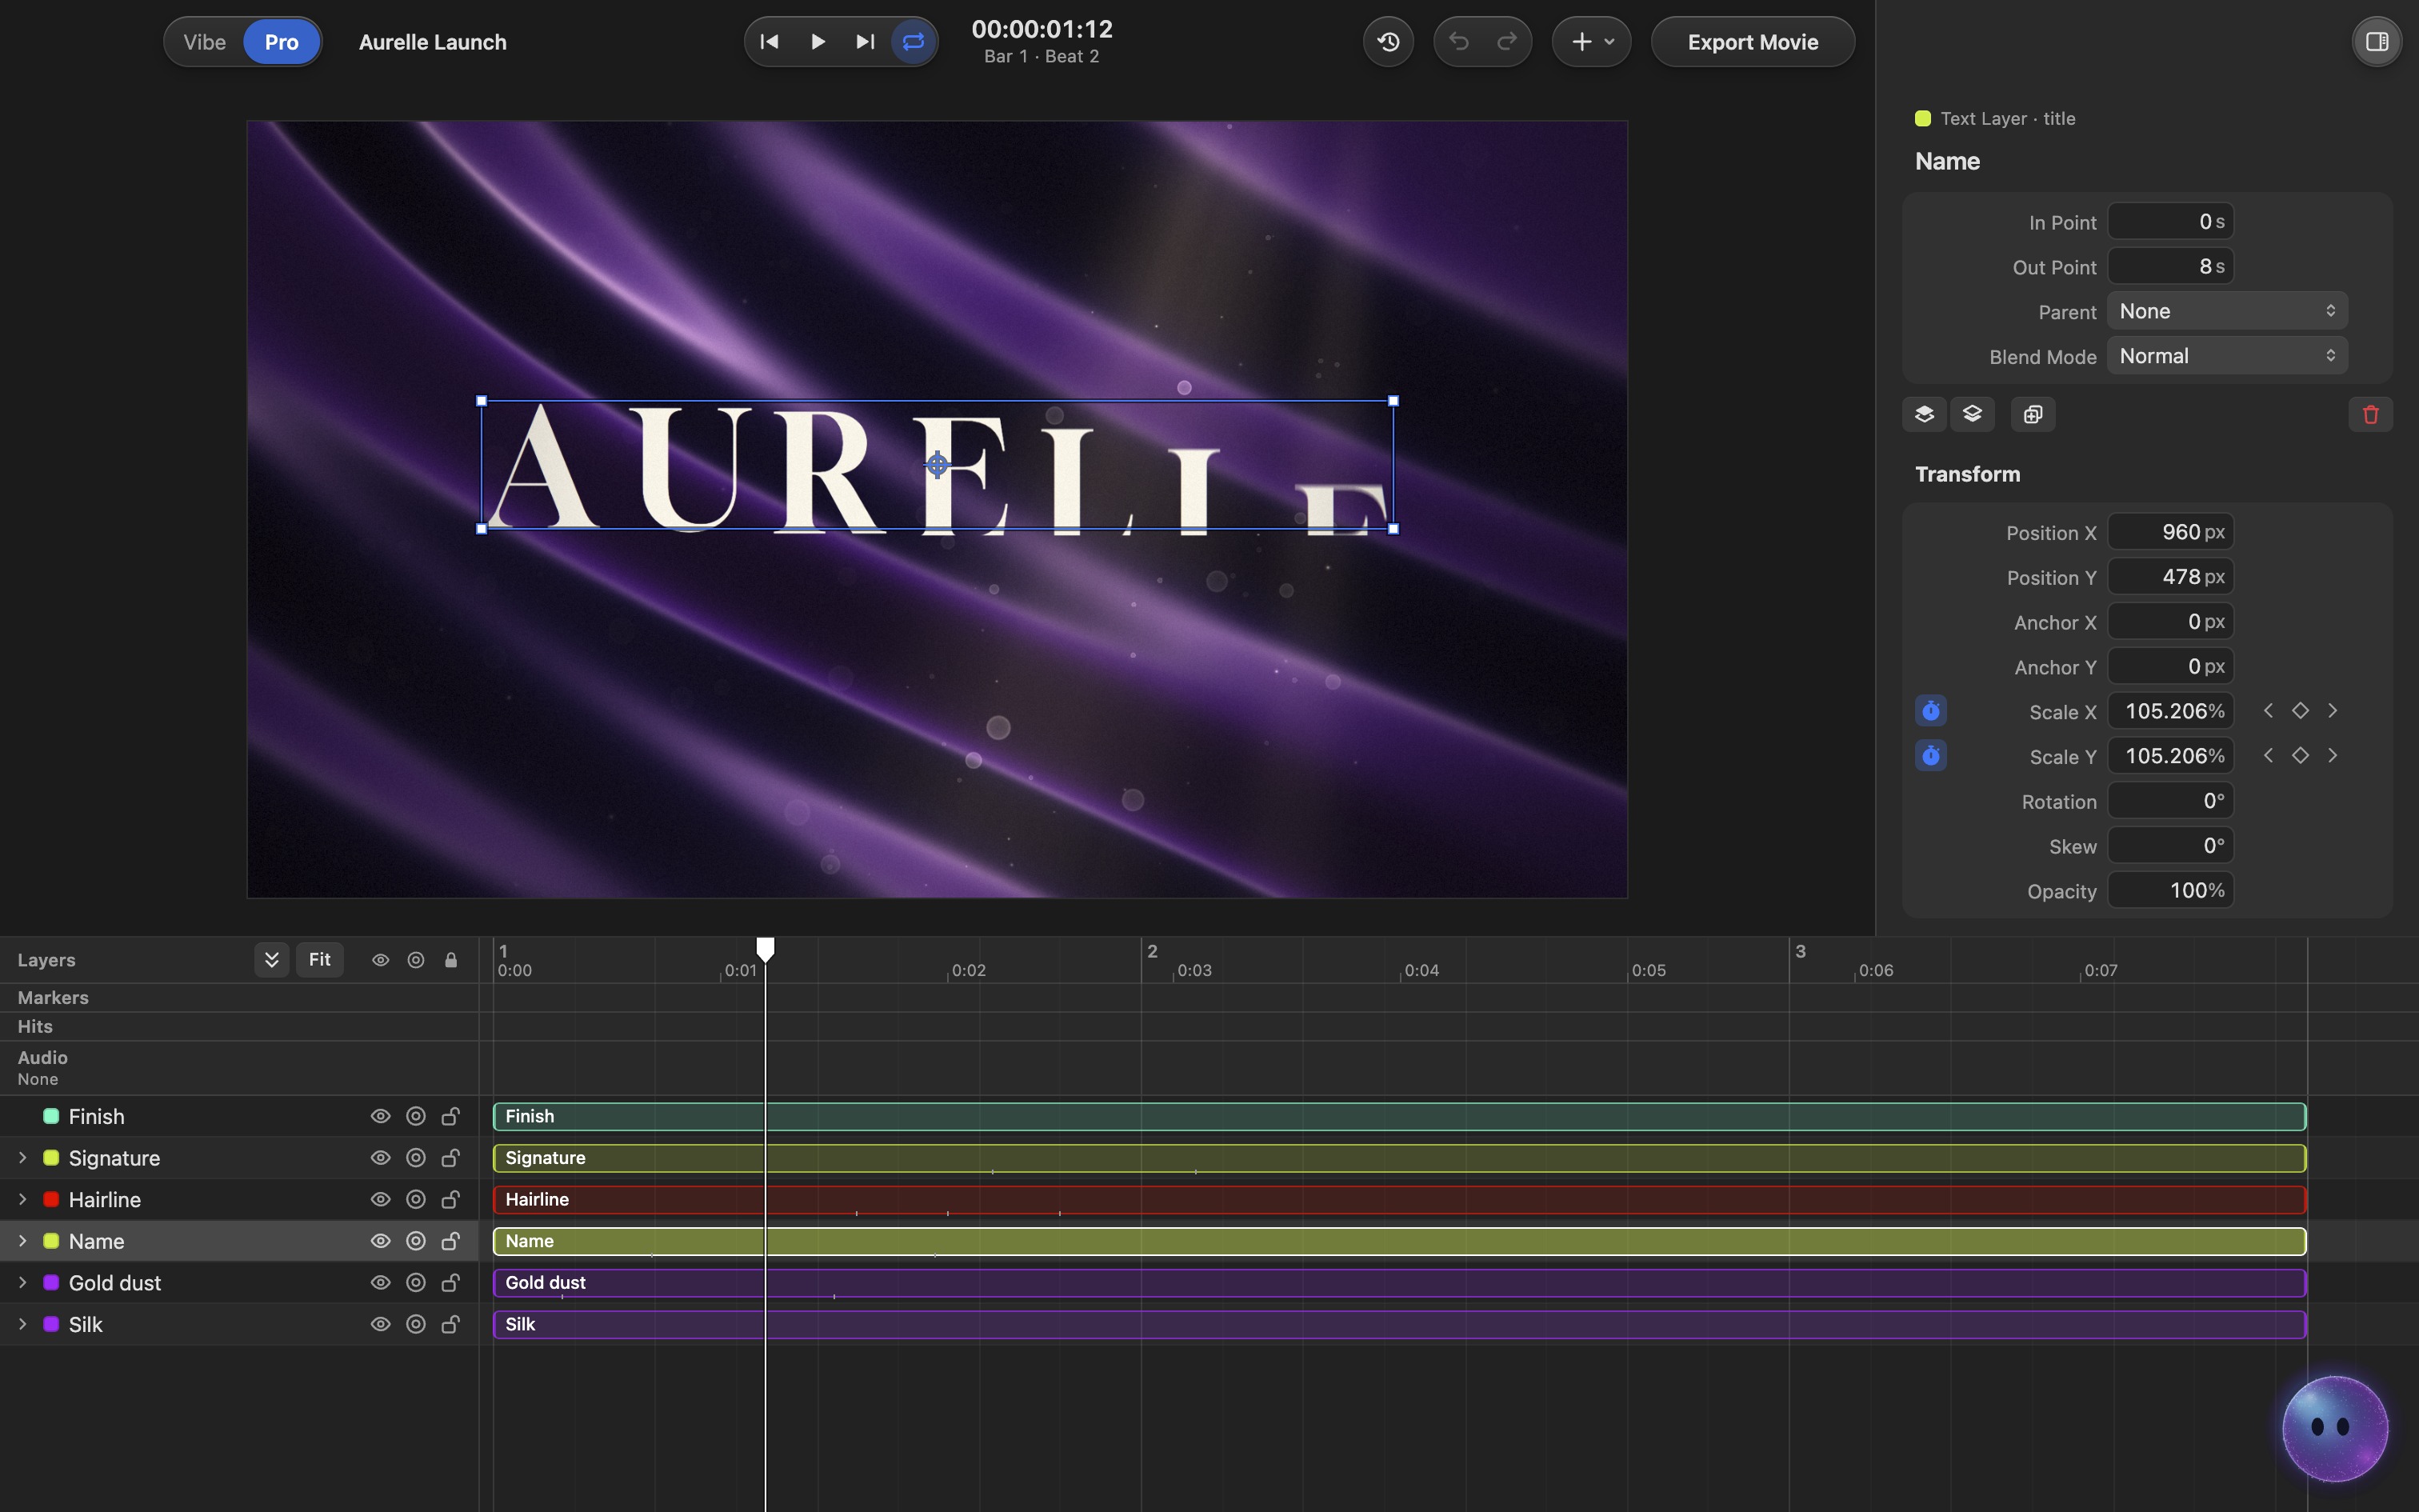This screenshot has width=2419, height=1512.
Task: Toggle the inspector sidebar panel icon
Action: (2377, 42)
